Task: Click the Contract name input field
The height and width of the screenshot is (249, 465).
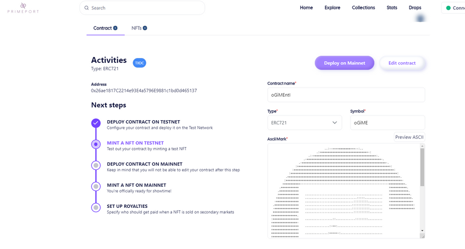Action: tap(346, 95)
